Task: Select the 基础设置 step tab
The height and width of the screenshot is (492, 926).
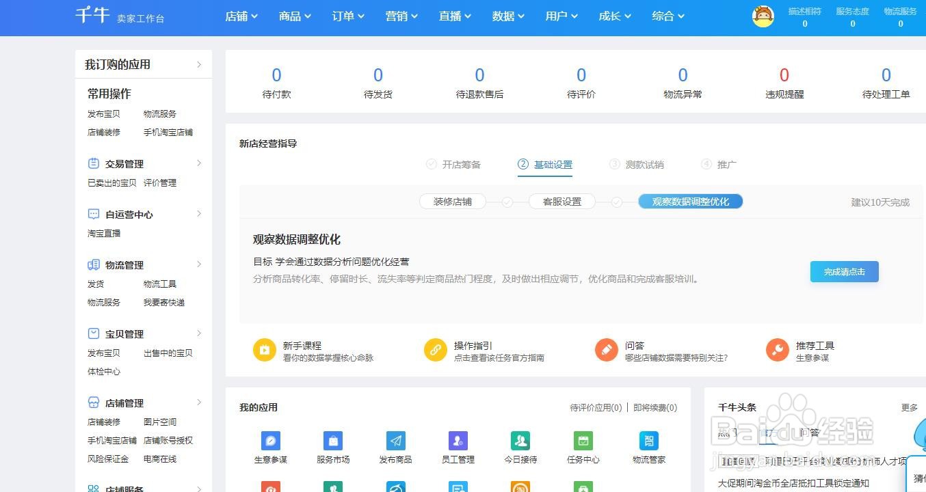Action: point(545,165)
